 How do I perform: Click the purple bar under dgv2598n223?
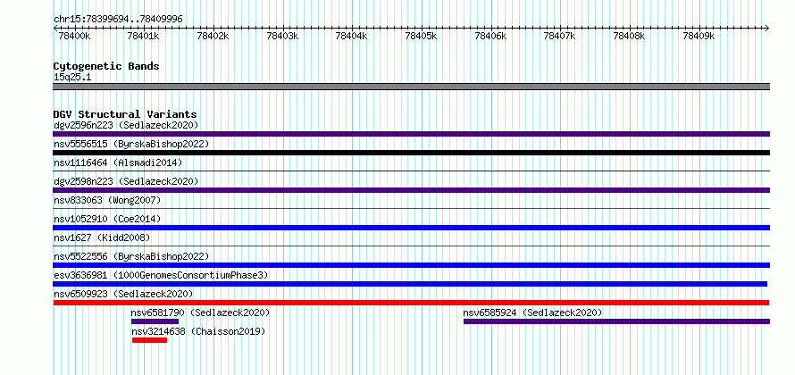[x=411, y=190]
